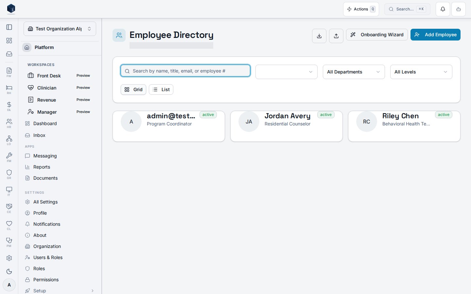Switch to Grid view
This screenshot has width=471, height=294.
coord(133,90)
